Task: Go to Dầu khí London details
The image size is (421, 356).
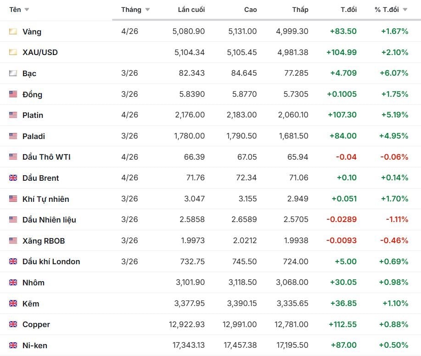Action: point(51,261)
